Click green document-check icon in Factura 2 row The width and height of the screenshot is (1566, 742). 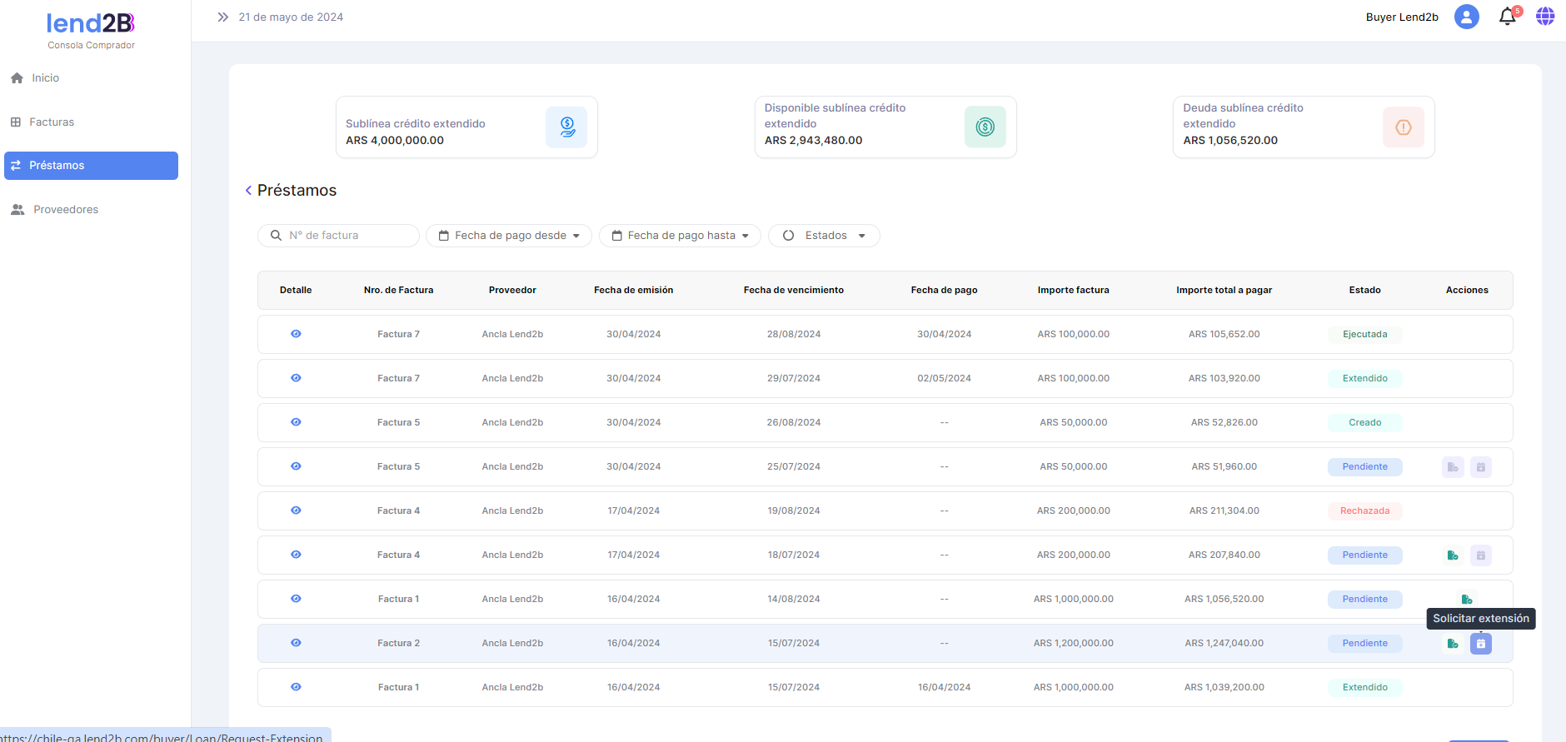(1453, 644)
